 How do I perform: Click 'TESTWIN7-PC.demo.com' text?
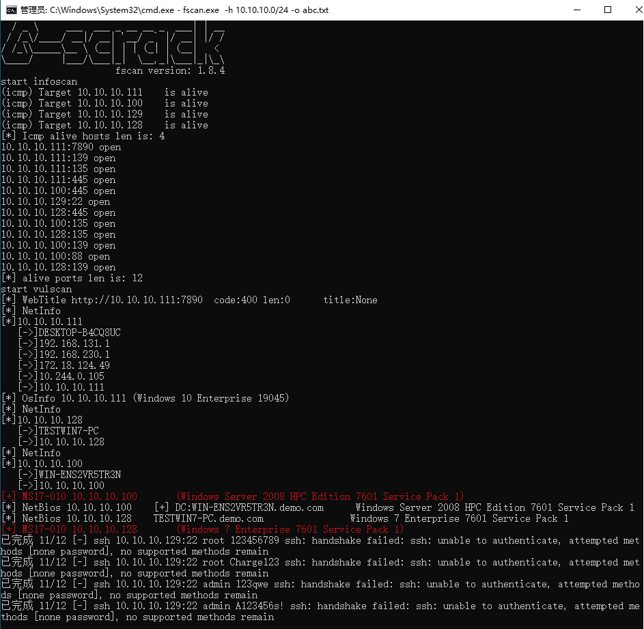208,518
